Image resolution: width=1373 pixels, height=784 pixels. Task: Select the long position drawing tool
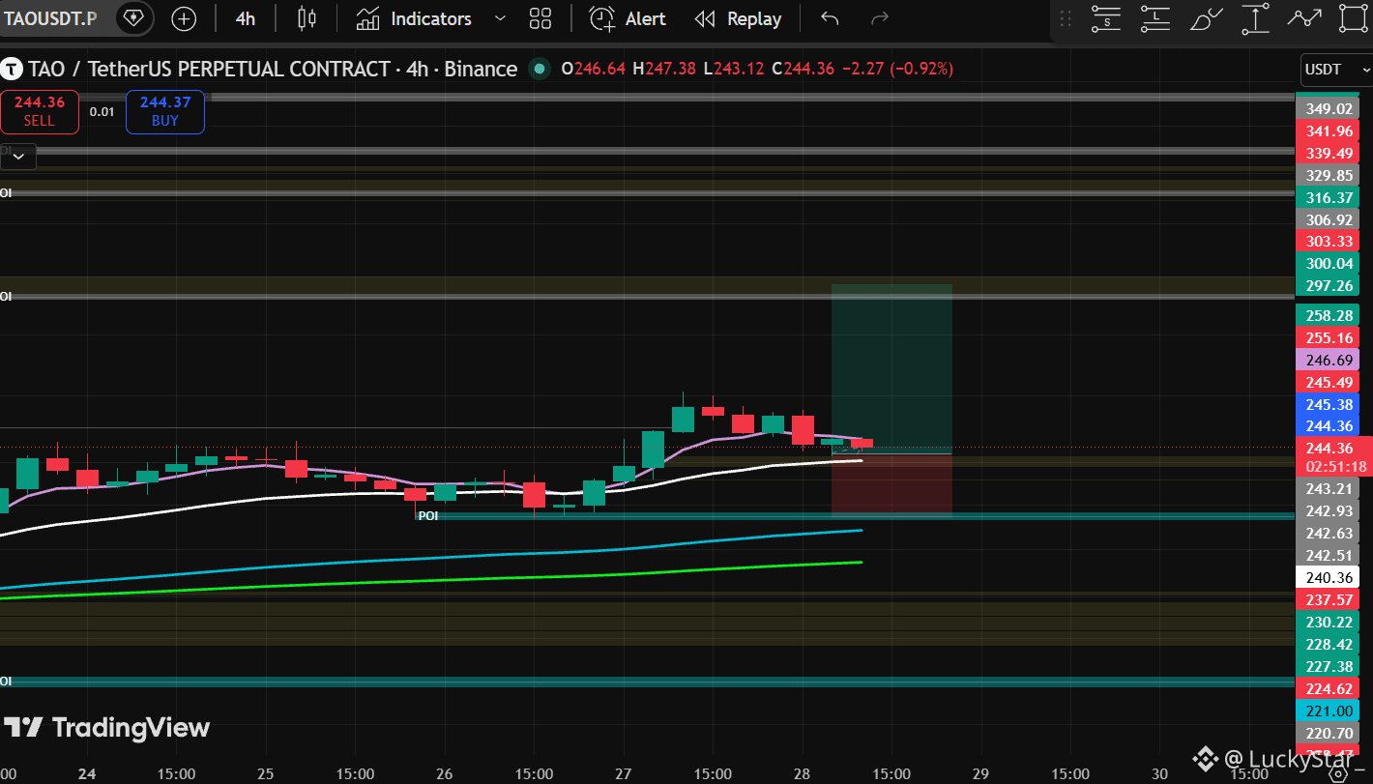click(1155, 17)
